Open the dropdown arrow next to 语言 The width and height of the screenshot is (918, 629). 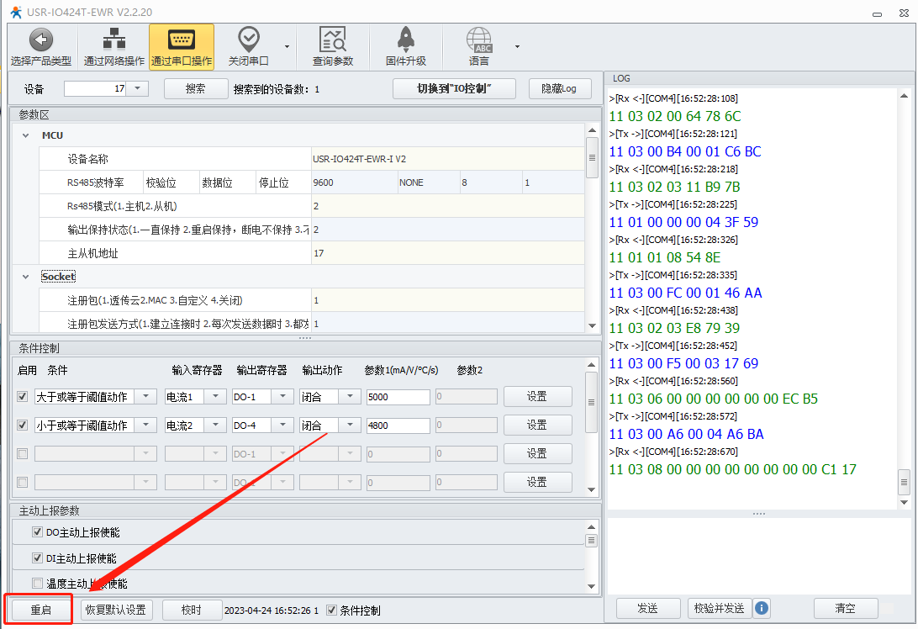(x=517, y=46)
